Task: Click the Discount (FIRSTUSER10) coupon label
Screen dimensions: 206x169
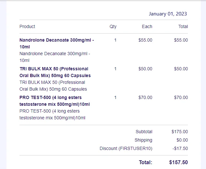Action: (126, 148)
